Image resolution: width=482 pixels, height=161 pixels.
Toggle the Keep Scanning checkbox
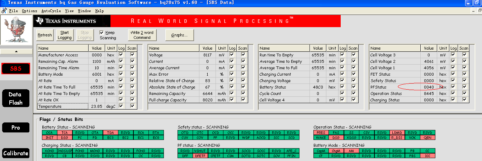[101, 32]
